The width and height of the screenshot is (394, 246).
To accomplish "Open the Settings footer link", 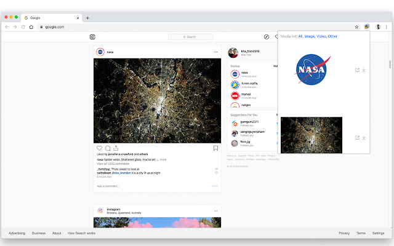I will (x=378, y=233).
